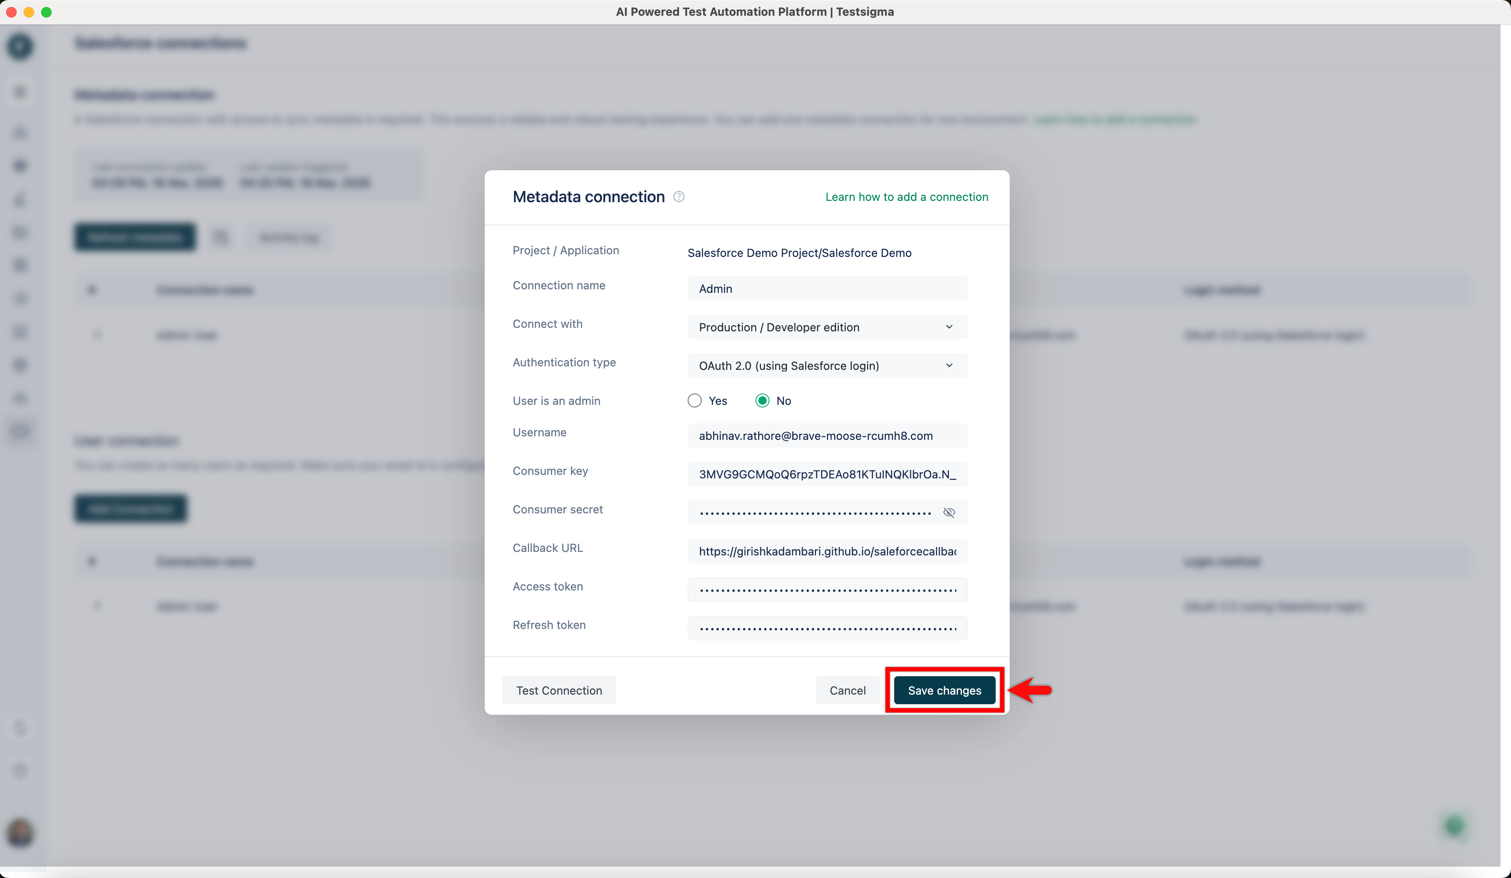Screen dimensions: 1511x878
Task: Select No for User is an admin
Action: point(762,400)
